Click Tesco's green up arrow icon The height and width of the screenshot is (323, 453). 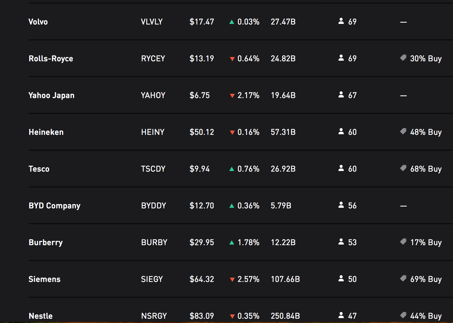coord(232,169)
